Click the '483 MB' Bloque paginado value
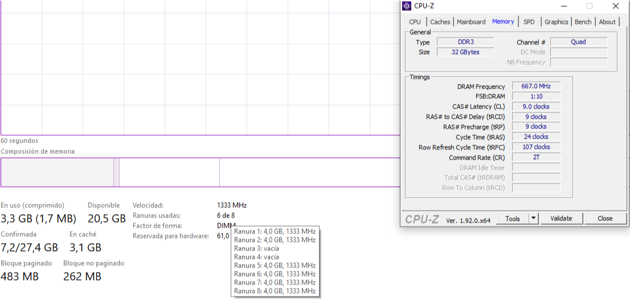This screenshot has height=301, width=630. point(20,276)
